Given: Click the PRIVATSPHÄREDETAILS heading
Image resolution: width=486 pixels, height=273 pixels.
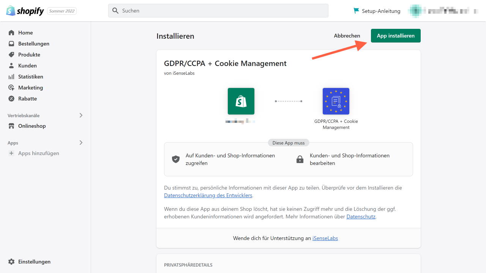Looking at the screenshot, I should (x=188, y=265).
